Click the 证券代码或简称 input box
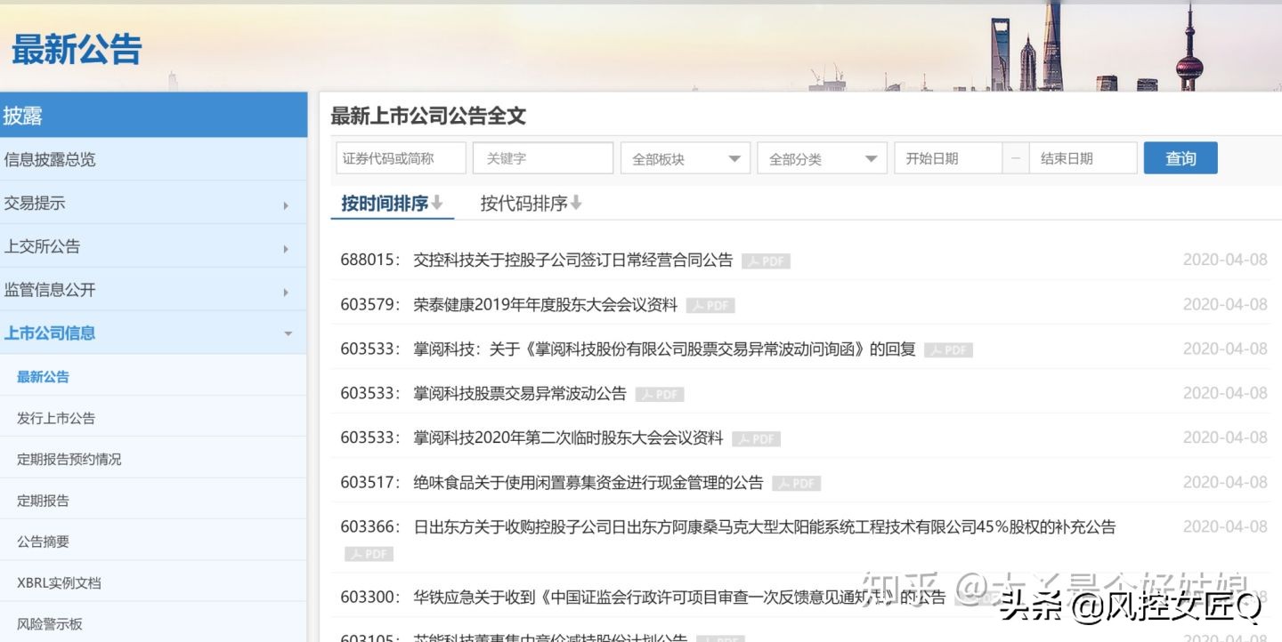This screenshot has height=642, width=1282. point(400,157)
